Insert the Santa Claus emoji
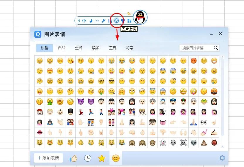Viewport: 244px width, 167px height. [x=40, y=112]
